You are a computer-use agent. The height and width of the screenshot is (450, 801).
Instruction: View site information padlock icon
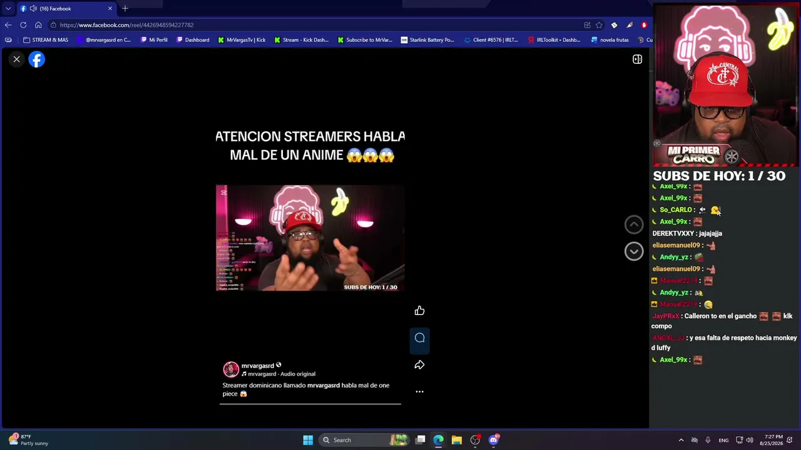pyautogui.click(x=54, y=25)
